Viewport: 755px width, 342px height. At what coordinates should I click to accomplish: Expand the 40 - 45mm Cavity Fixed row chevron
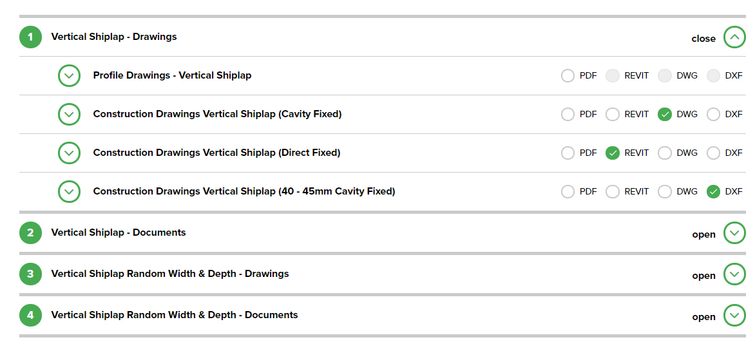tap(69, 192)
